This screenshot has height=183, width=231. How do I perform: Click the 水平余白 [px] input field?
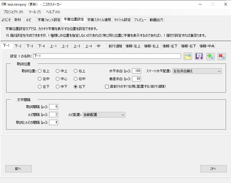[137, 71]
